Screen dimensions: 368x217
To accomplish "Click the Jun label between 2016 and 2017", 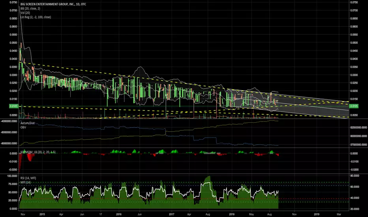I will (139, 214).
